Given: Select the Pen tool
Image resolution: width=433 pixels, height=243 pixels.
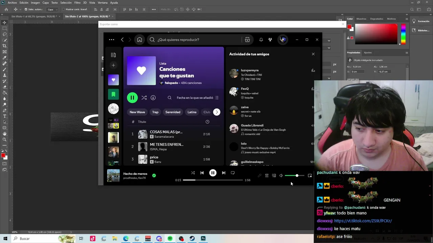Looking at the screenshot, I should 4,110.
